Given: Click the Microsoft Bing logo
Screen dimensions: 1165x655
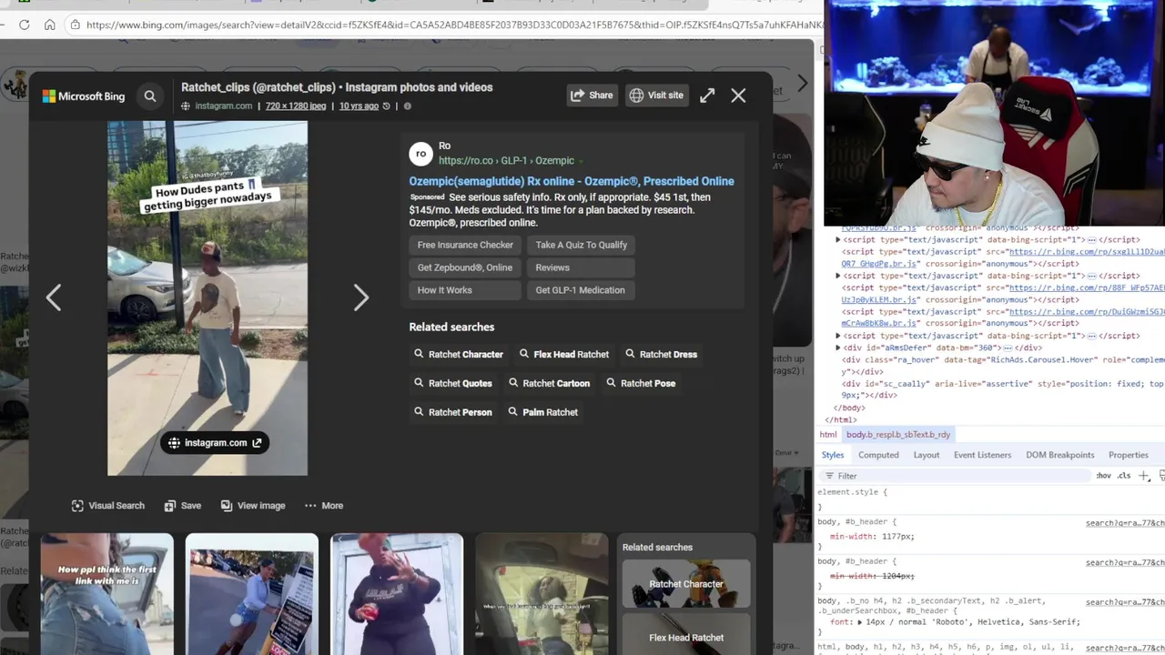Looking at the screenshot, I should pos(84,96).
